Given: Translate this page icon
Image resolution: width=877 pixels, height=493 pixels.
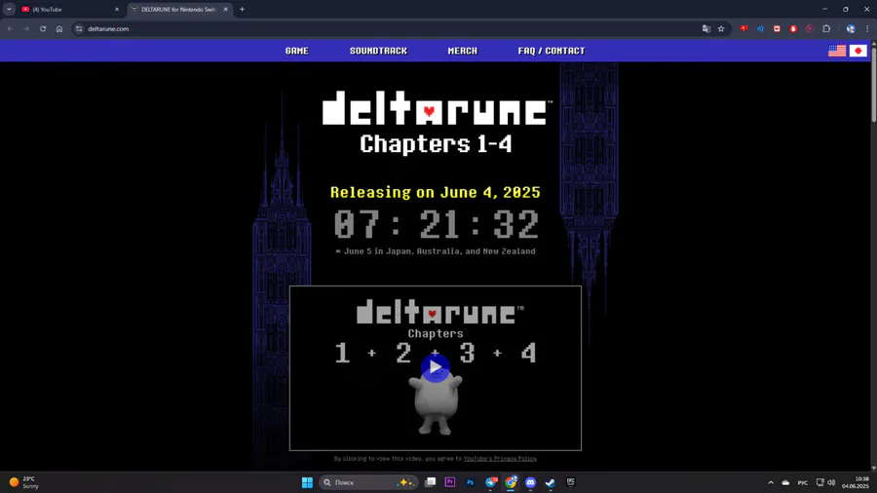Looking at the screenshot, I should [x=705, y=29].
